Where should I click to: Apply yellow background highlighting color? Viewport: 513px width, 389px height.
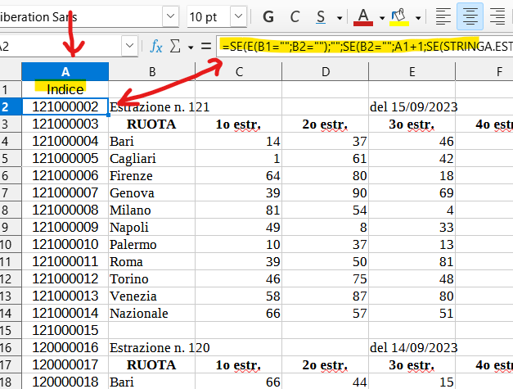click(x=399, y=16)
